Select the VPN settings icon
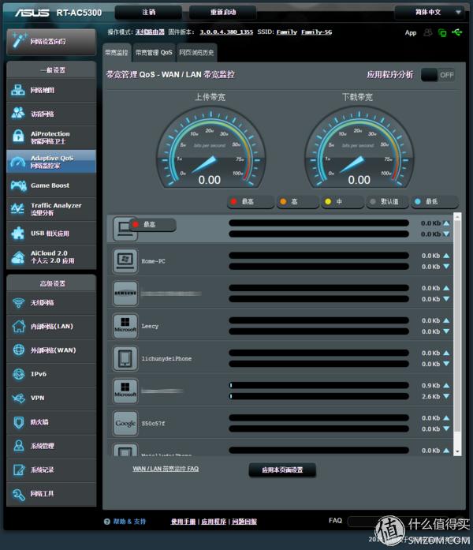The image size is (473, 550). [x=19, y=398]
